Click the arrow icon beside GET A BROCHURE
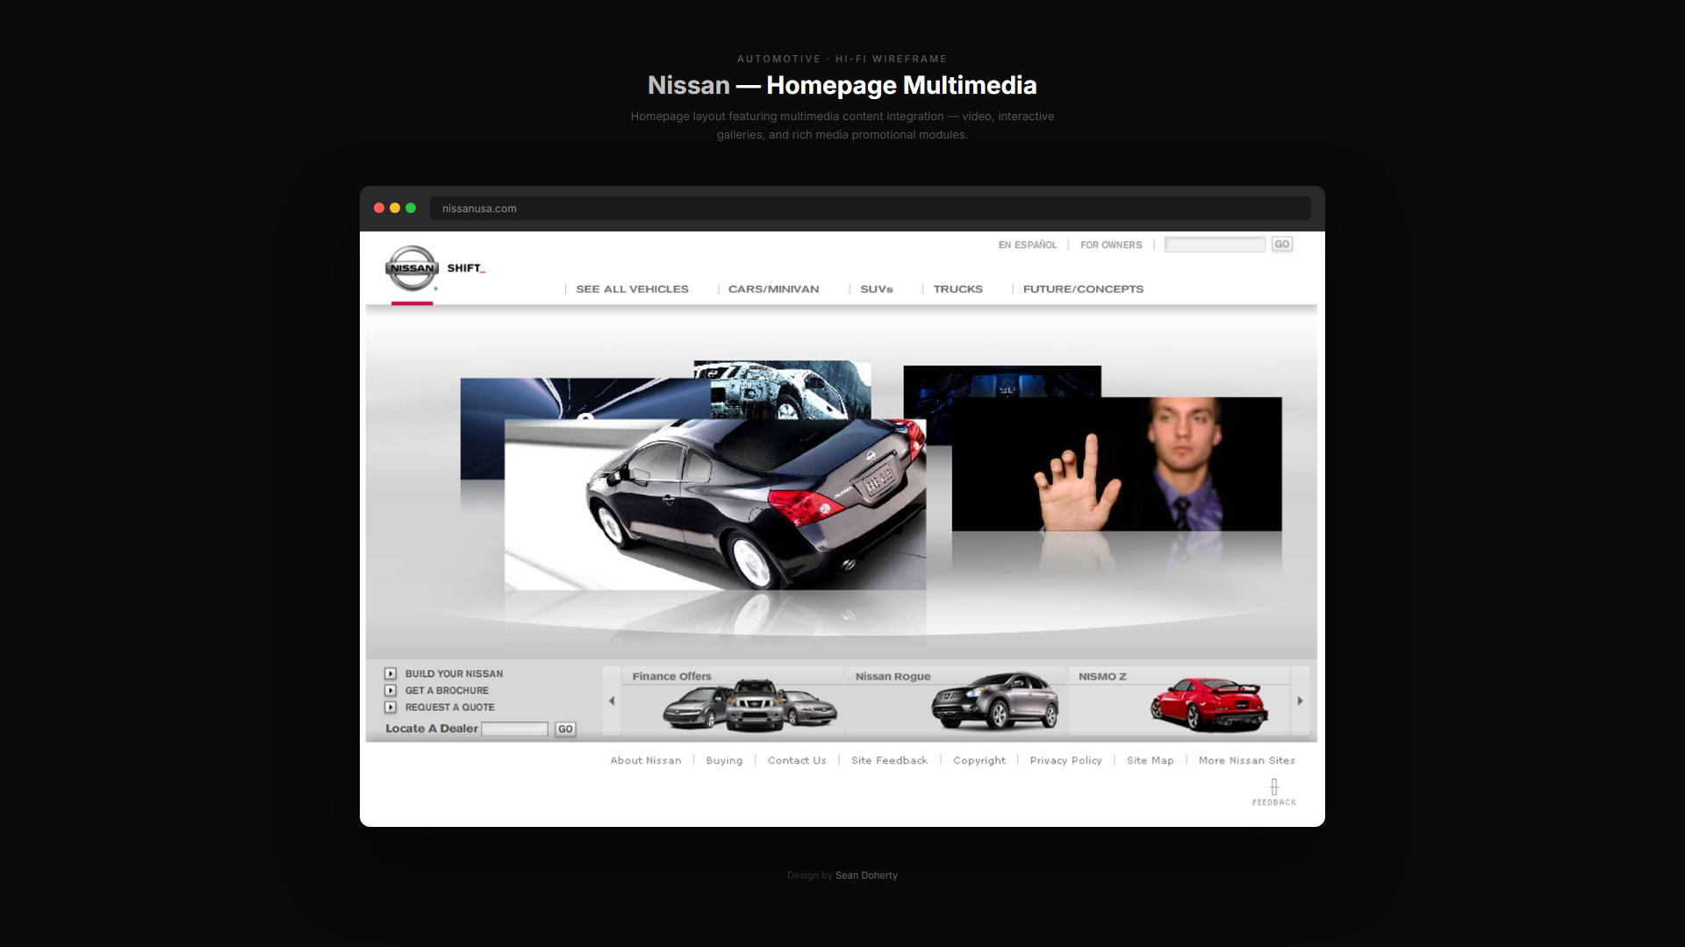This screenshot has height=947, width=1685. point(391,690)
